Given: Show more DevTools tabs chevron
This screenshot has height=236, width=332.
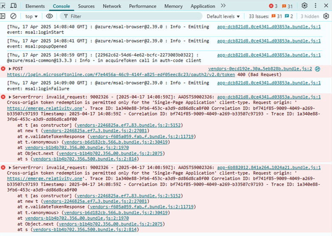Looking at the screenshot, I should [223, 6].
